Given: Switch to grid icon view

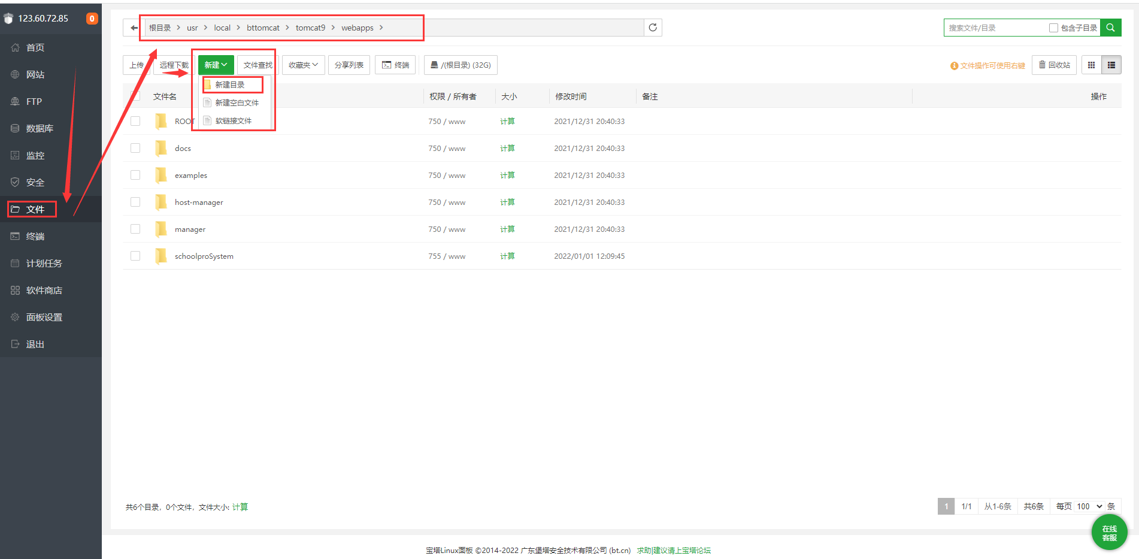Looking at the screenshot, I should [x=1091, y=65].
